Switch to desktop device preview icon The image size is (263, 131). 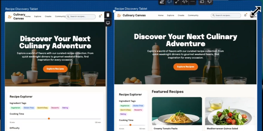point(108,23)
